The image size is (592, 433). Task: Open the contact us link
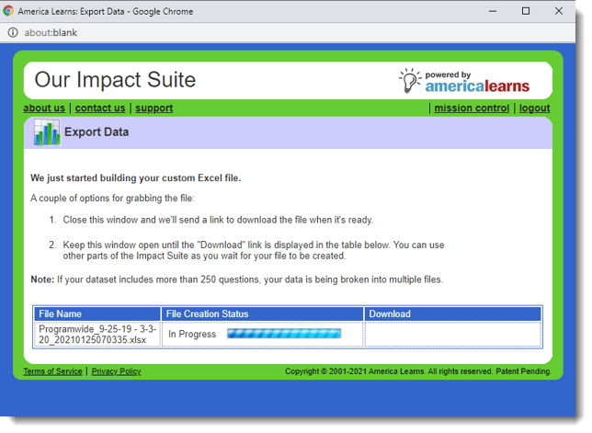(x=99, y=108)
